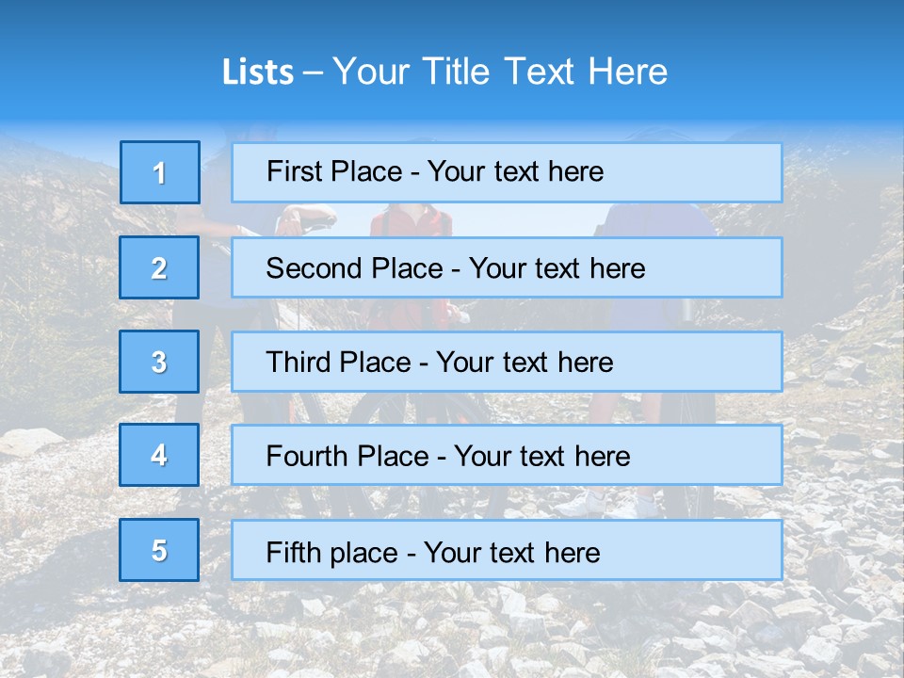Select the "Second Place" text box
The image size is (904, 678).
(507, 267)
